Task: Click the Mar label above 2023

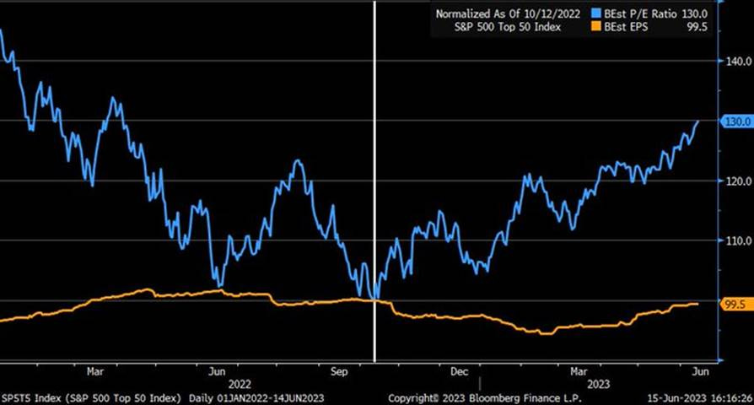Action: click(579, 372)
